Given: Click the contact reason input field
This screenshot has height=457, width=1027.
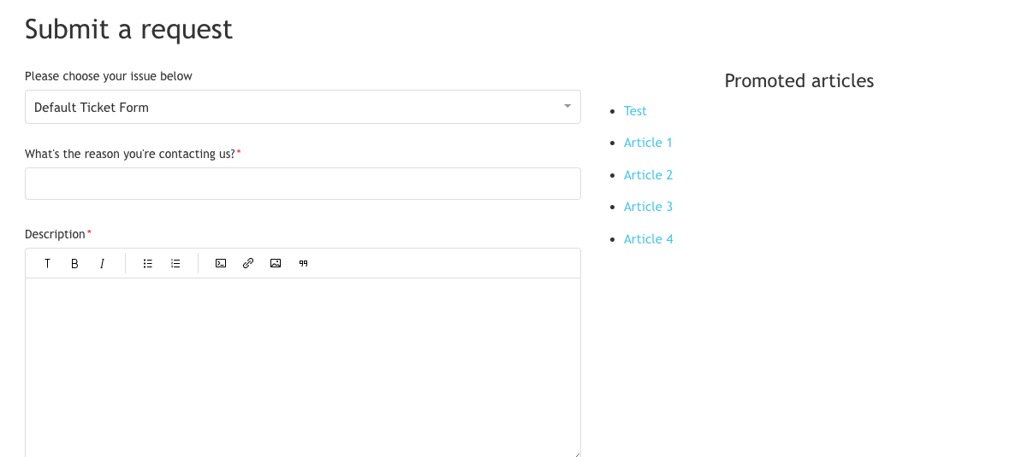Looking at the screenshot, I should click(x=303, y=184).
